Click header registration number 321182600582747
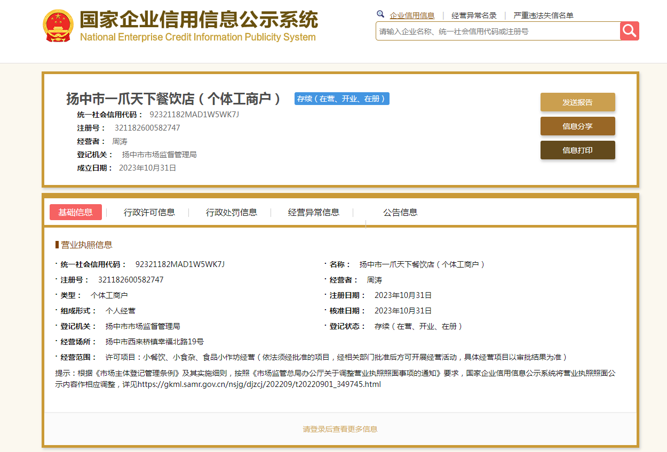 click(147, 128)
